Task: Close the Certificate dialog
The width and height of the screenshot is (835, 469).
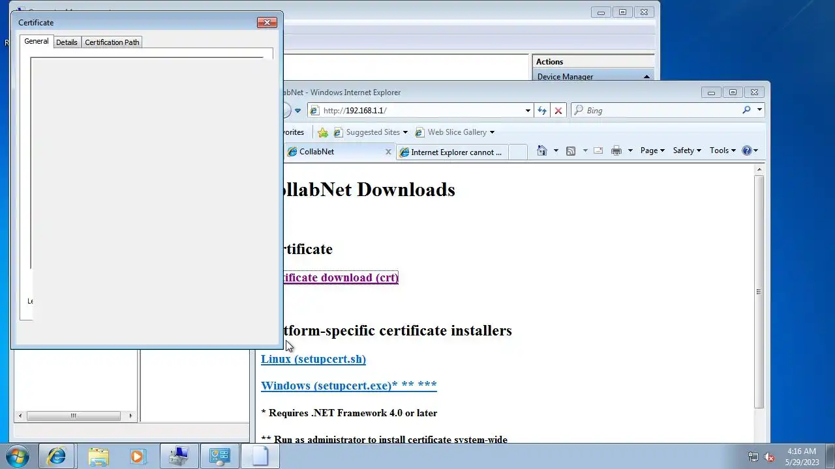Action: 267,22
